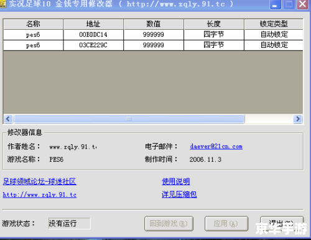This screenshot has height=240, width=311.
Task: Select 自动锁定 in the 03CE229C row
Action: coord(274,45)
